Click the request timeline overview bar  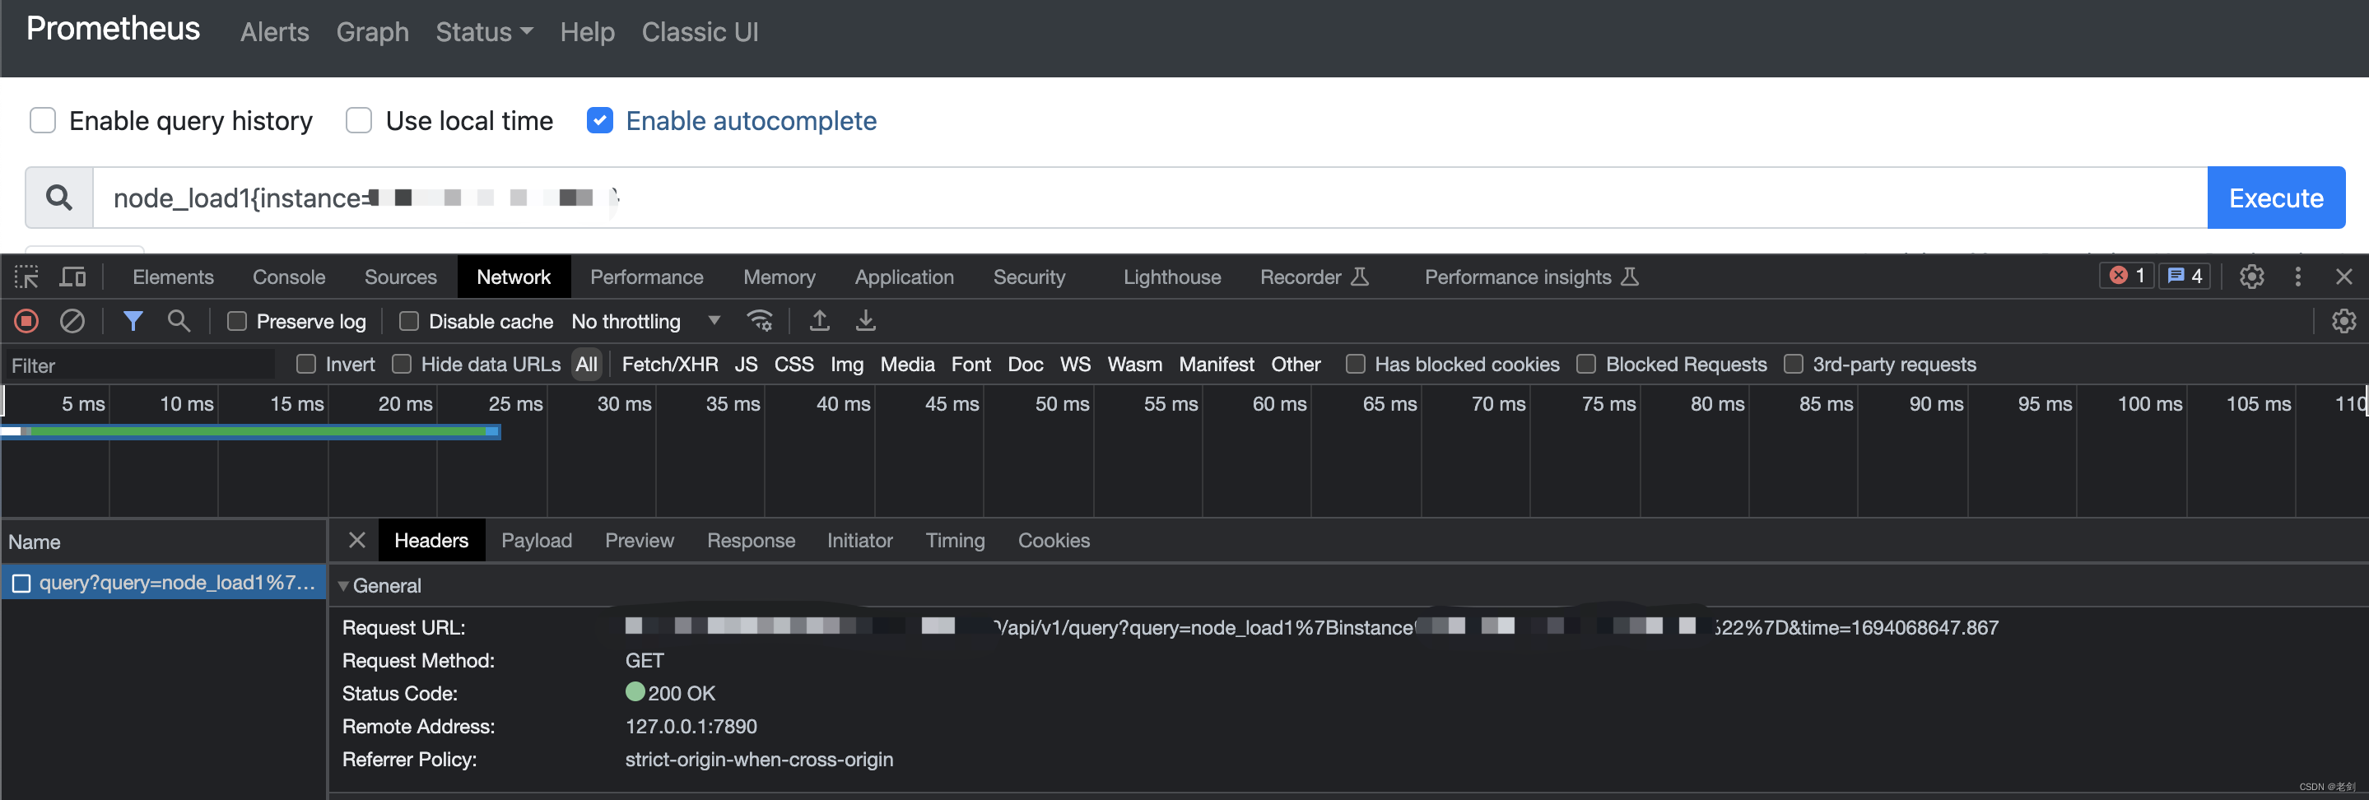[249, 432]
